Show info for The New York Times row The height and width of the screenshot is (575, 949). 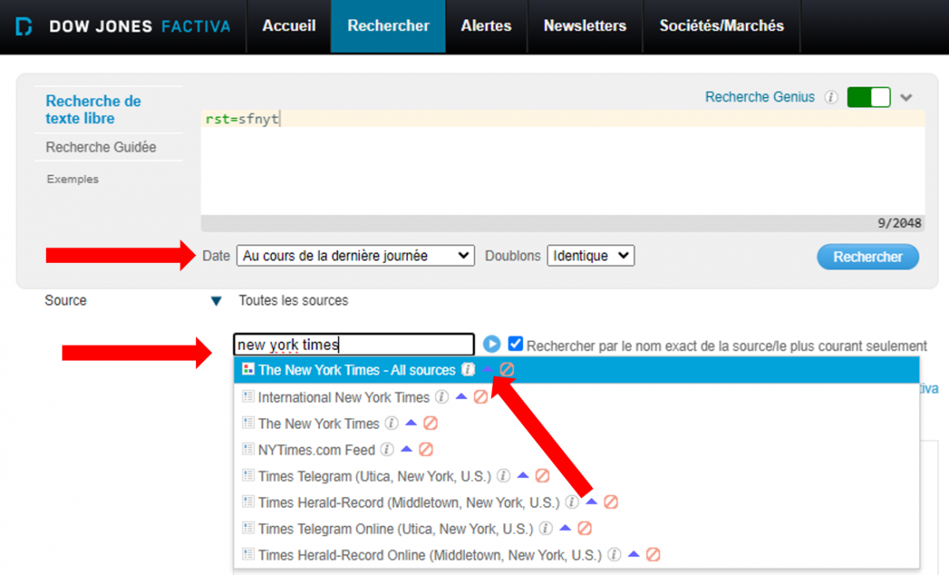coord(391,423)
